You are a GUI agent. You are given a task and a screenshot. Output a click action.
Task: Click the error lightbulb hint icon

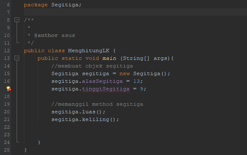[x=9, y=89]
